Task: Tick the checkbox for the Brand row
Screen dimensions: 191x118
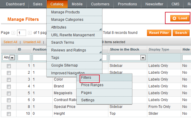Action: [x=9, y=86]
